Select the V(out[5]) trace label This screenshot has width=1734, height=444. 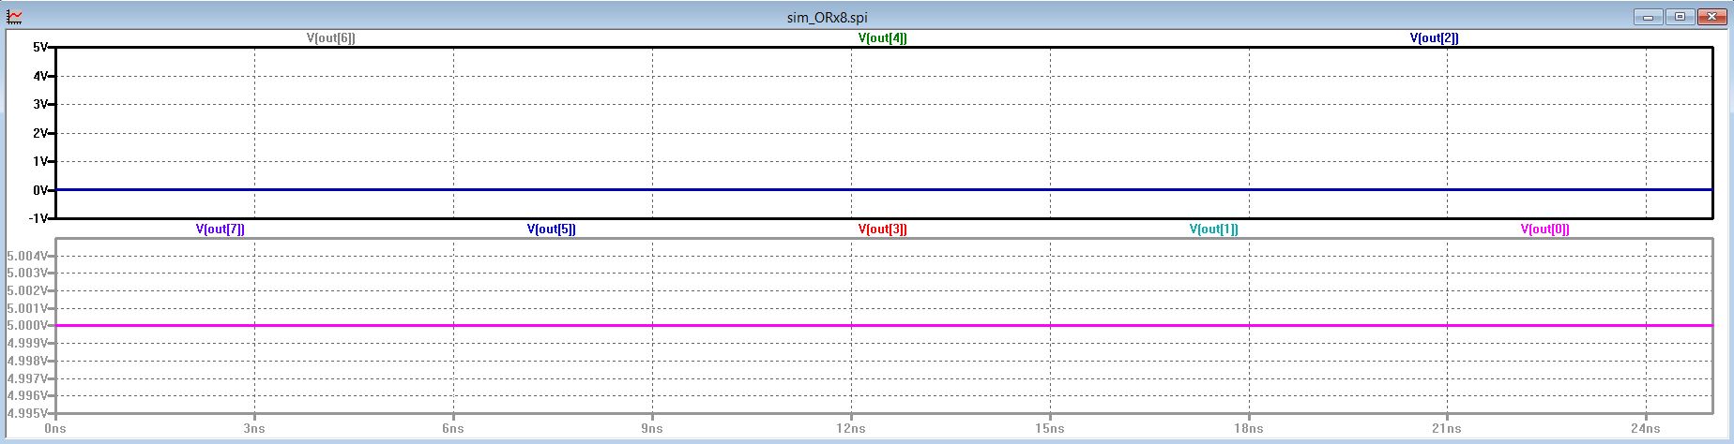(552, 229)
